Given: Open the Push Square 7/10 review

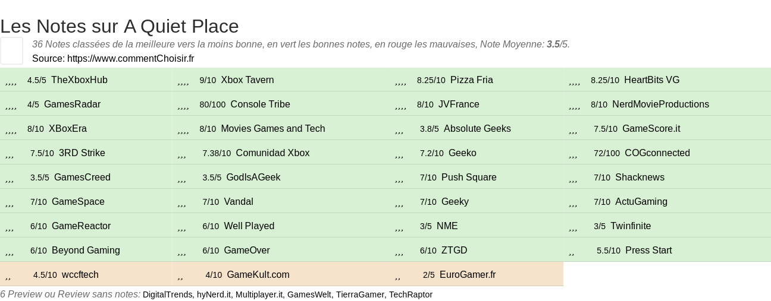Looking at the screenshot, I should (469, 178).
